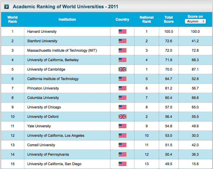Viewport: 213px width, 169px height.
Task: Open the Score on Alumni dropdown
Action: coord(195,21)
